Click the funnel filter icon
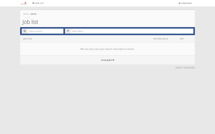Viewport: 215px width, 134px height. click(x=68, y=31)
